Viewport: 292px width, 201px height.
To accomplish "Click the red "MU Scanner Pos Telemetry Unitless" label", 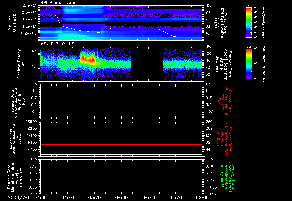I will pyautogui.click(x=224, y=139).
